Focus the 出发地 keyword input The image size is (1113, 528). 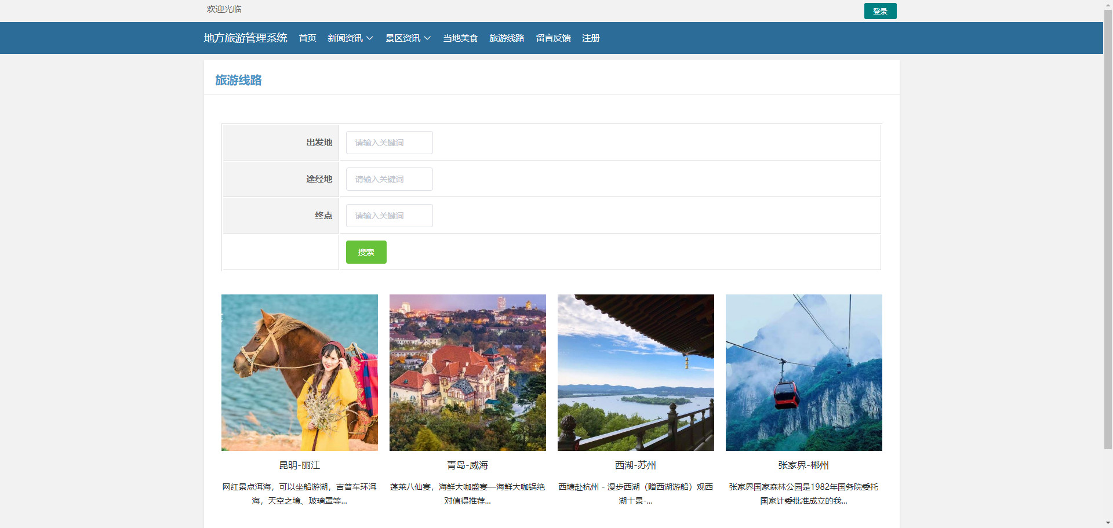(390, 143)
